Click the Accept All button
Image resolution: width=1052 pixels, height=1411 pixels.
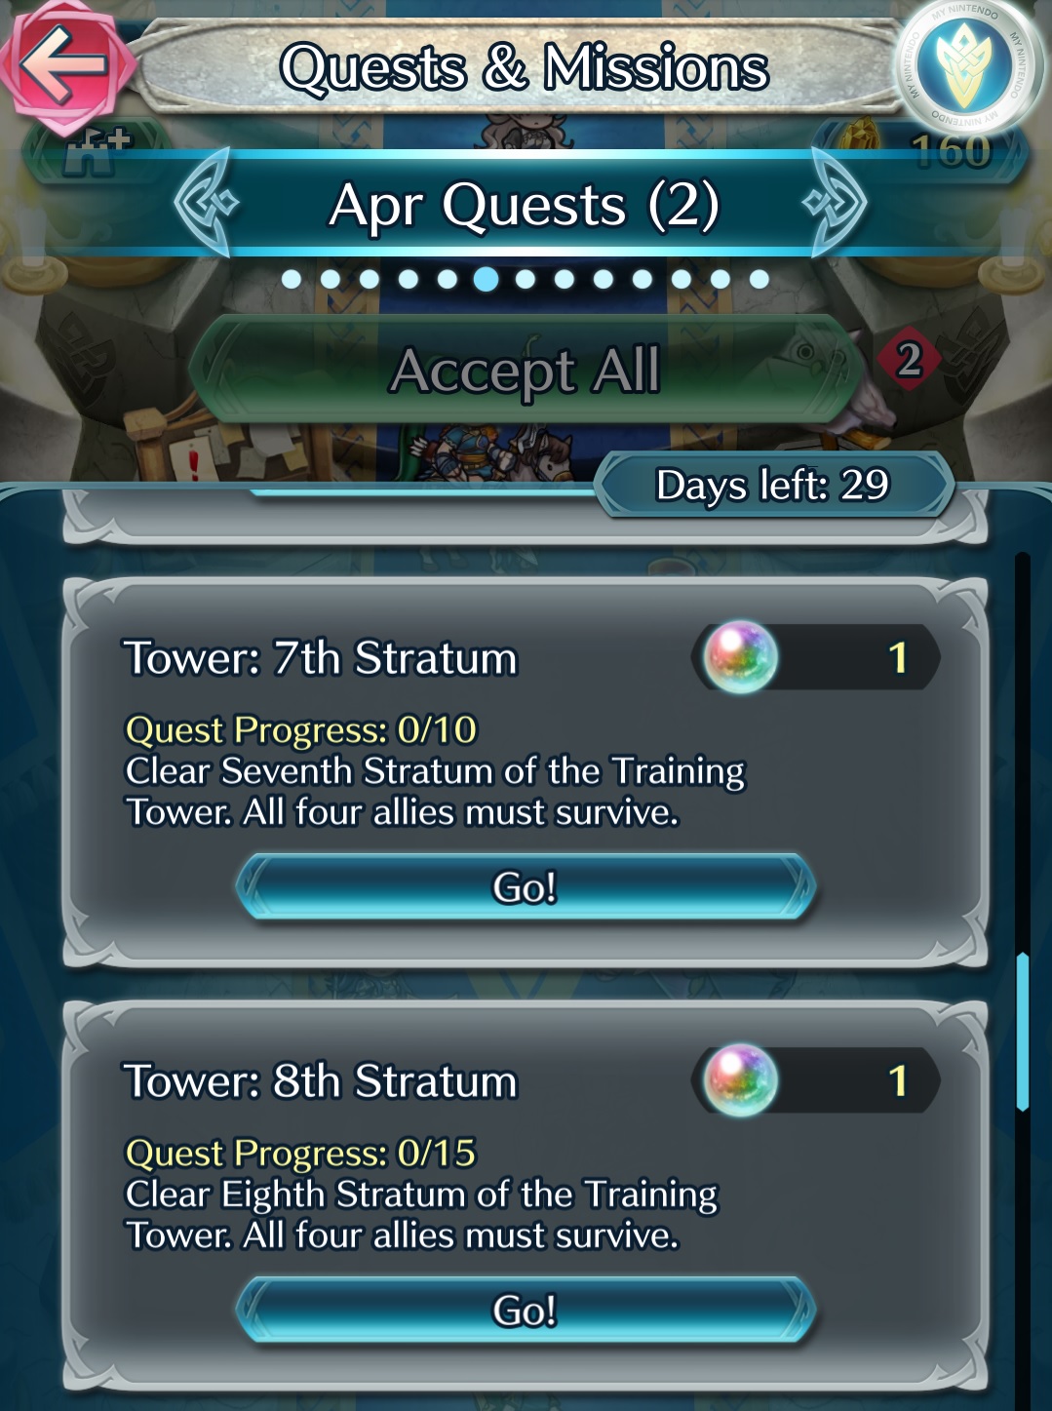(x=526, y=370)
